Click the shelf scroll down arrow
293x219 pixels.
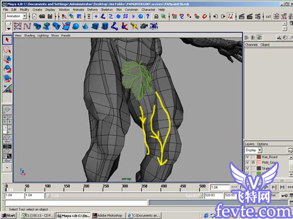click(x=285, y=29)
